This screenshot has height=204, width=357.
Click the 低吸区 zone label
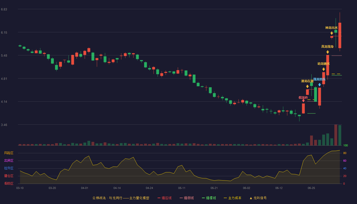tap(9, 183)
